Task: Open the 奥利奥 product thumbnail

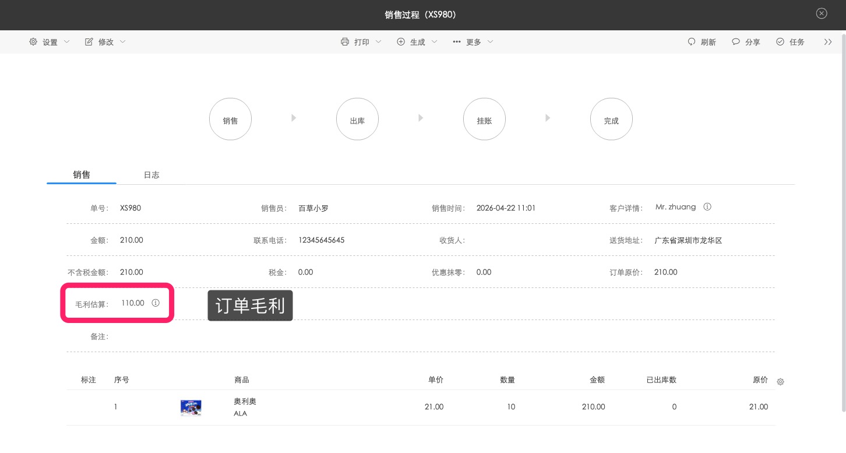Action: [191, 408]
